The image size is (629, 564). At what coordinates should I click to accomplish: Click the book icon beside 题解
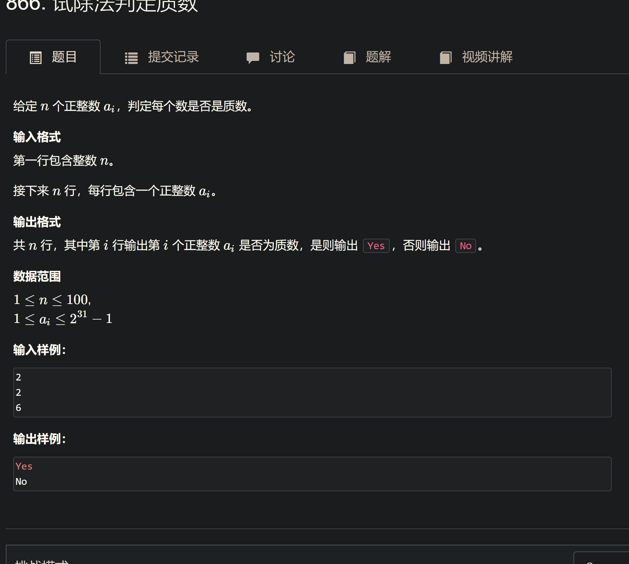[x=349, y=58]
